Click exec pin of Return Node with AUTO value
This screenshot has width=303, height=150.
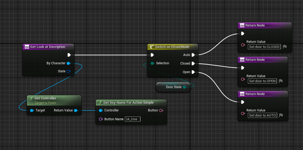[243, 102]
